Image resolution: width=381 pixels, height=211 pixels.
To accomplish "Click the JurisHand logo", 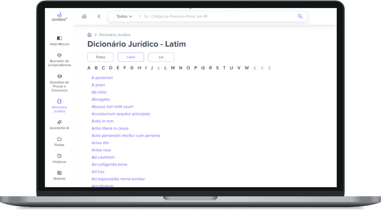I will pyautogui.click(x=59, y=17).
